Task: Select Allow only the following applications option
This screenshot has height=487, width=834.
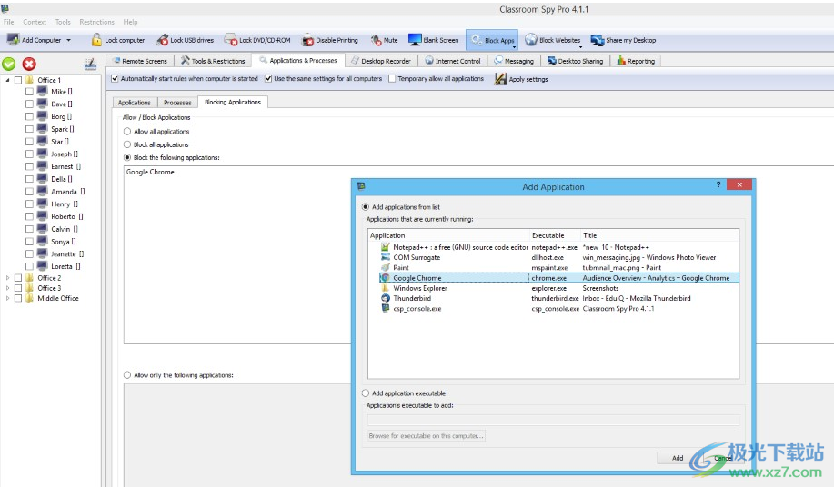Action: (127, 375)
